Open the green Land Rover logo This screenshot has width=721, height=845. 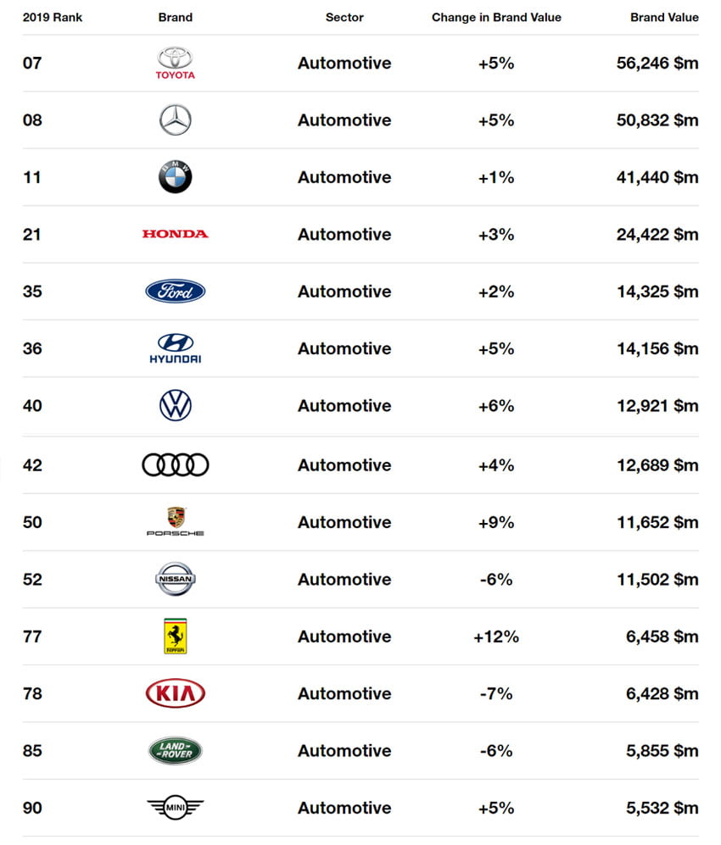pyautogui.click(x=175, y=751)
